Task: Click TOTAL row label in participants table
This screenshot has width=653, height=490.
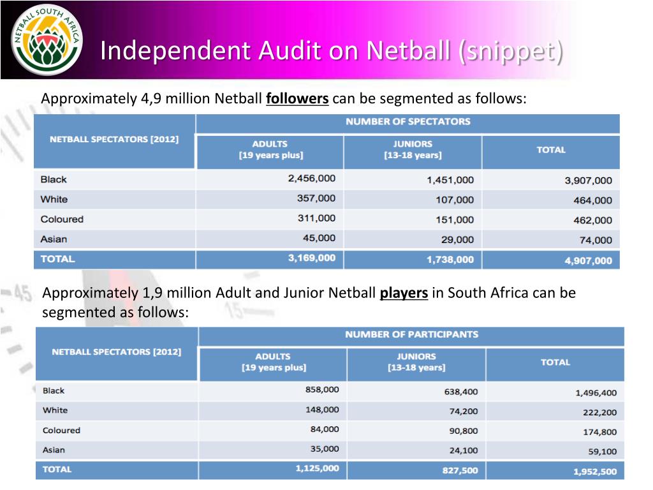Action: pos(57,469)
